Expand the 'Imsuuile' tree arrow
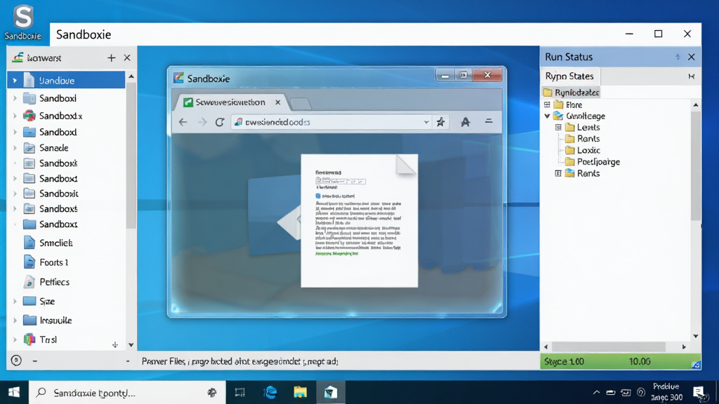 [15, 320]
